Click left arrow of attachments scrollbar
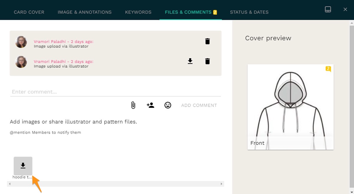 coord(10,184)
